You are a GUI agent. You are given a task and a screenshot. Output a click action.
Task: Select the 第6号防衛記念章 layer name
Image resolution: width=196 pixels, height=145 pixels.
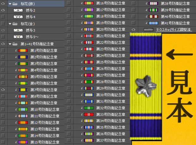pos(44,83)
